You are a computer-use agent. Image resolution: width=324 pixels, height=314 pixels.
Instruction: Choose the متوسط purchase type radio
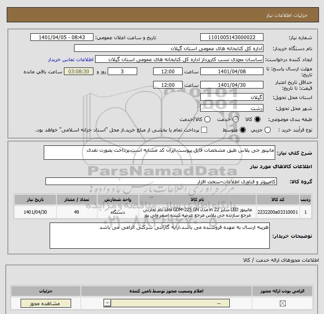point(243,130)
